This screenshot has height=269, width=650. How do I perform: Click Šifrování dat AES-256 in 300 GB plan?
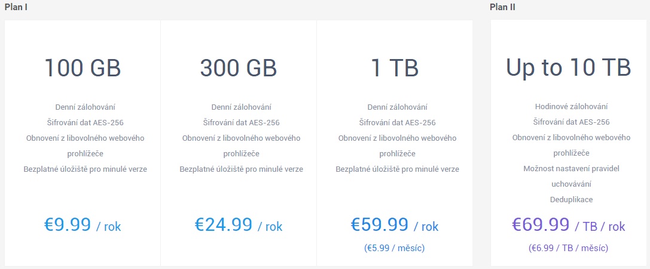(x=241, y=123)
